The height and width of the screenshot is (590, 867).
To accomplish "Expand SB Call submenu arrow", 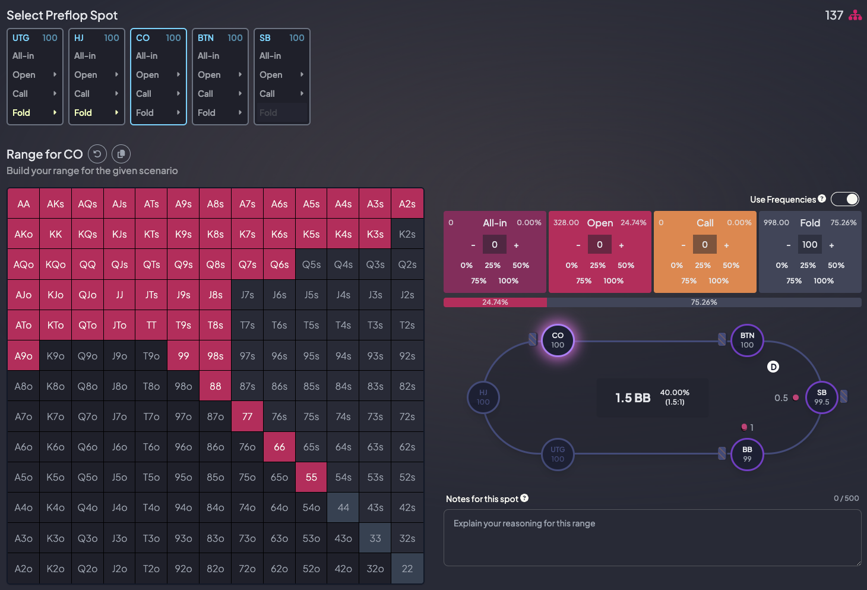I will (x=302, y=93).
